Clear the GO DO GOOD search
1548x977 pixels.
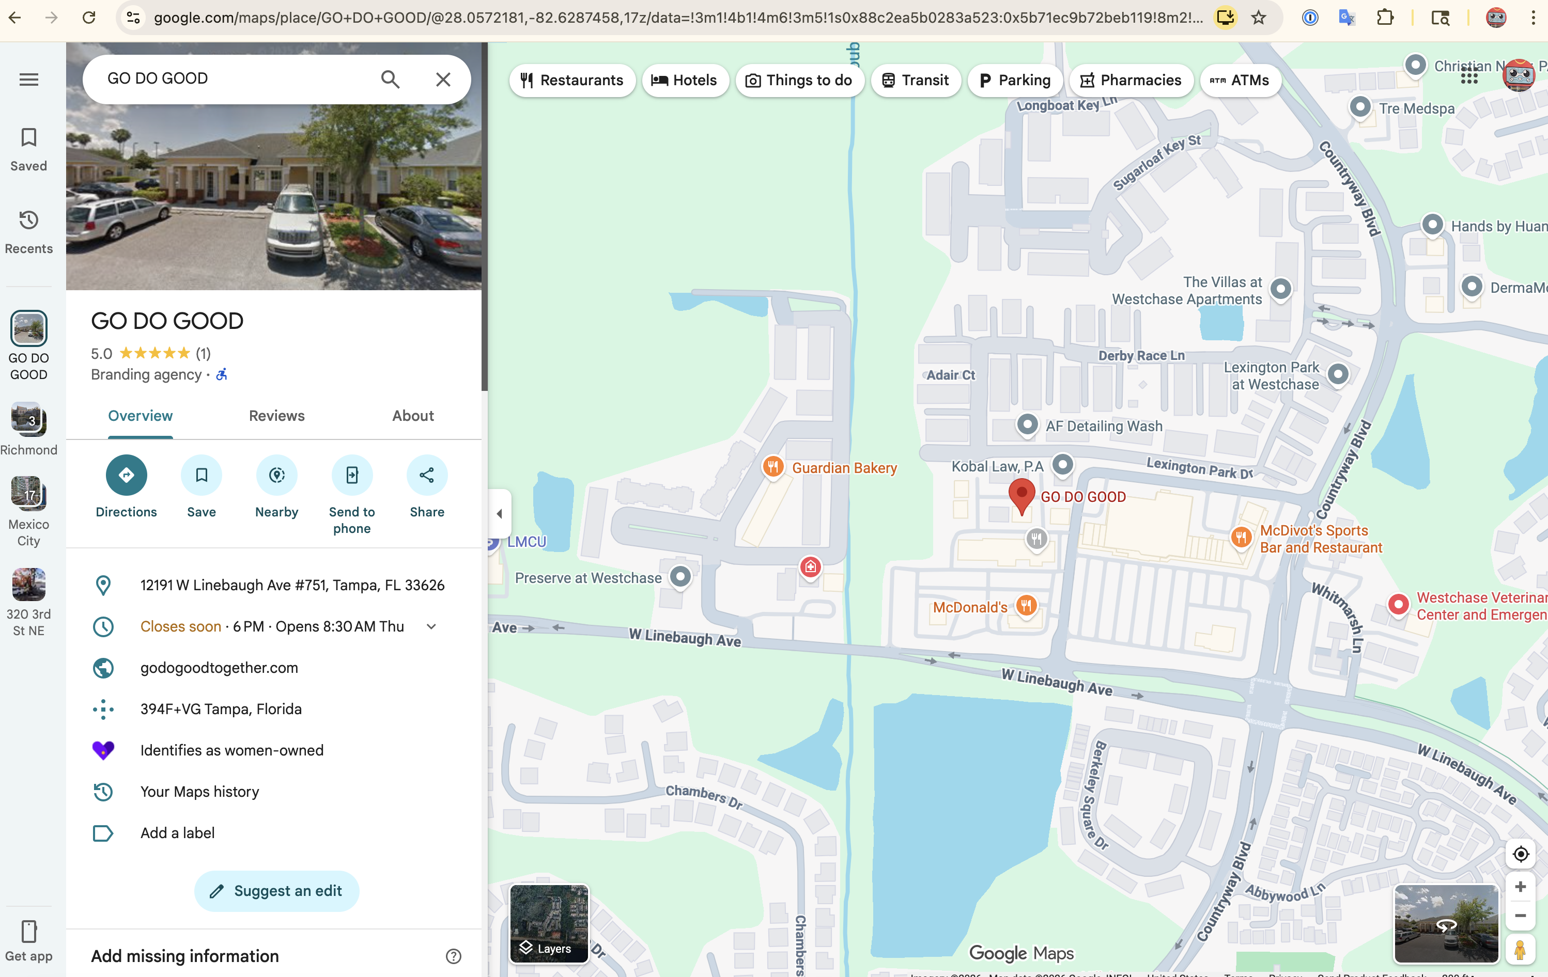tap(443, 79)
